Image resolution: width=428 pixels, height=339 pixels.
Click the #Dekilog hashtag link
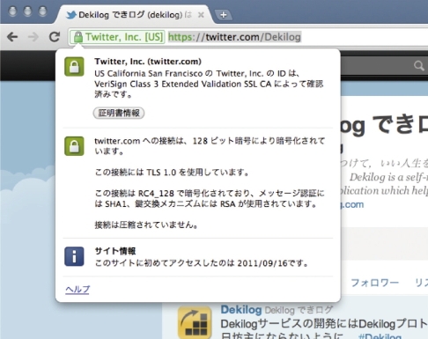point(380,336)
